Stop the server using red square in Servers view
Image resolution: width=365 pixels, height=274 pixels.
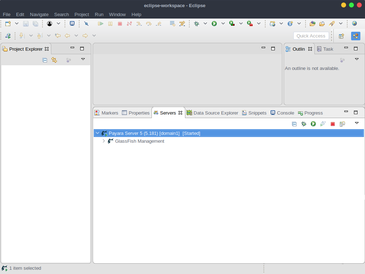tap(333, 124)
